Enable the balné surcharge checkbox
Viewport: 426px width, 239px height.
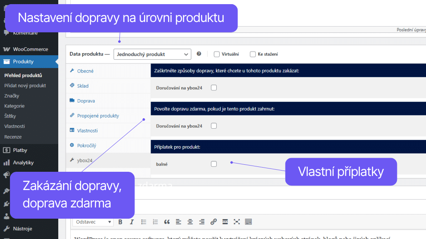tap(214, 164)
